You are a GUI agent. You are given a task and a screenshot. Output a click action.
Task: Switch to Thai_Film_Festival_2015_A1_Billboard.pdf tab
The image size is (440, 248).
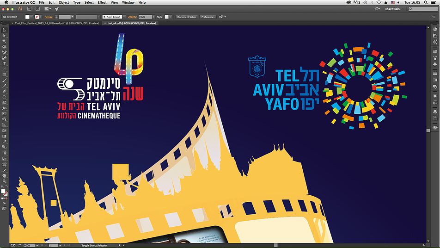57,23
